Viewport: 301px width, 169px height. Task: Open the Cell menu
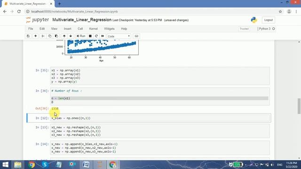point(80,29)
